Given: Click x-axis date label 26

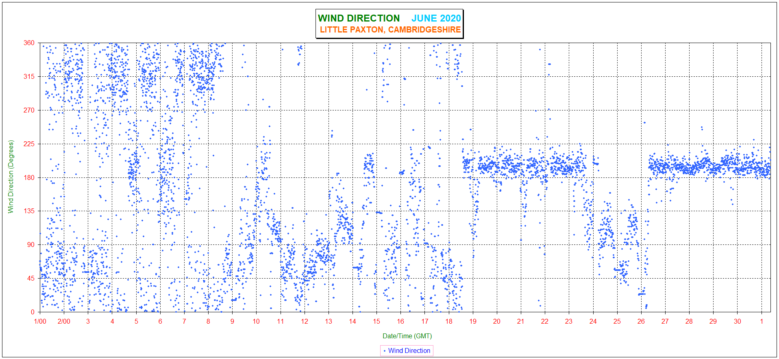Looking at the screenshot, I should [641, 321].
